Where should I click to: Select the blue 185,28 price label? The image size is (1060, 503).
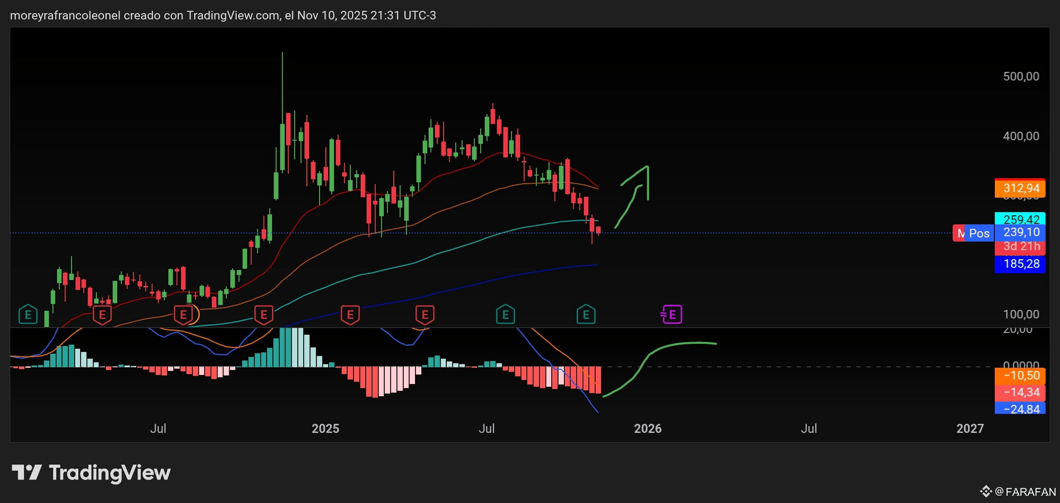pyautogui.click(x=1020, y=264)
